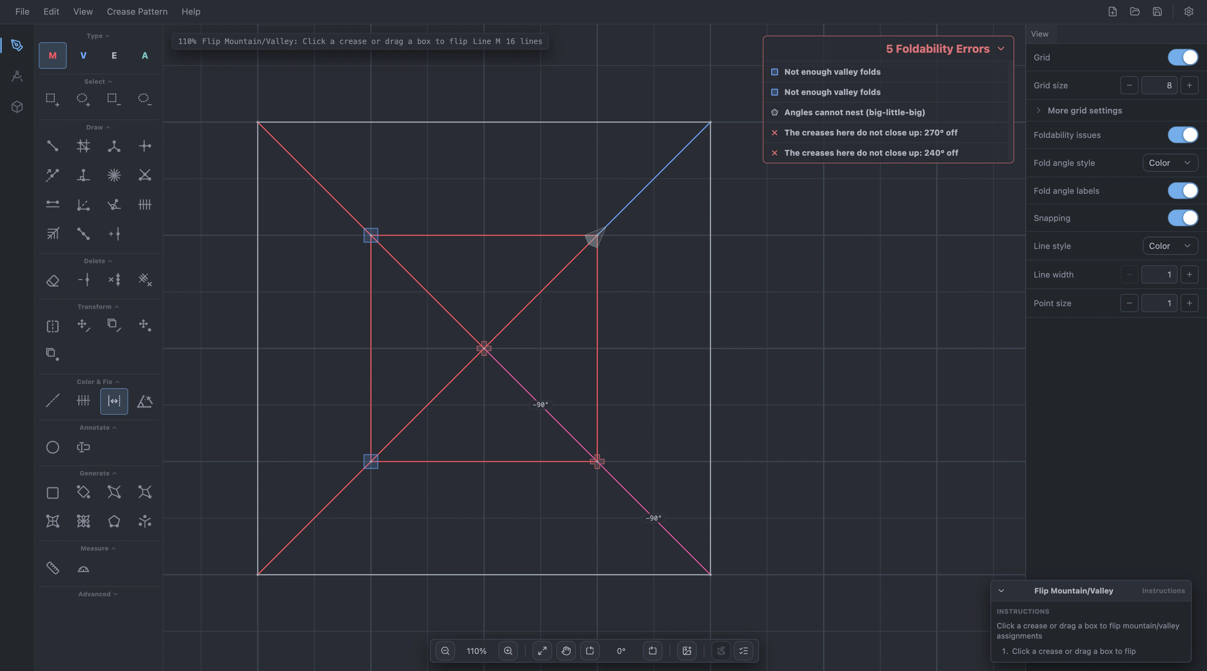The width and height of the screenshot is (1207, 671).
Task: Toggle the Snapping switch
Action: click(1183, 218)
